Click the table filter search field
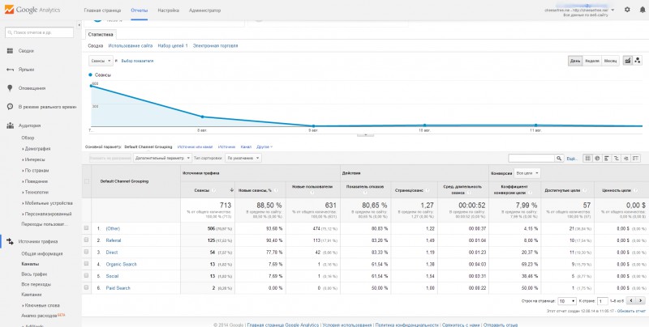Viewport: 649px width, 327px height. tap(531, 158)
